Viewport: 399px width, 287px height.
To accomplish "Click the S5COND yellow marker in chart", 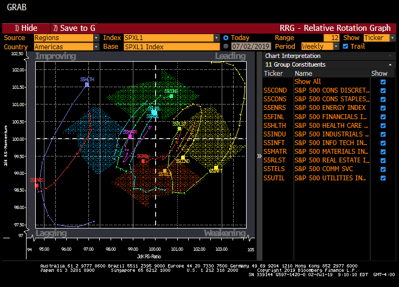I will point(183,158).
